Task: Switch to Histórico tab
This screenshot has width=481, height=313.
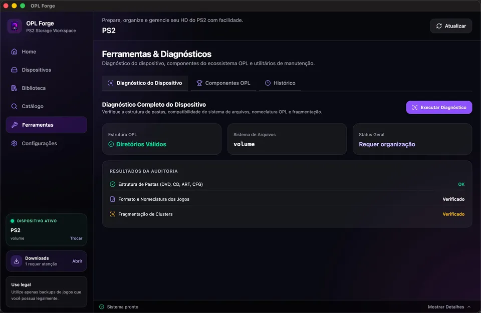Action: click(x=280, y=83)
